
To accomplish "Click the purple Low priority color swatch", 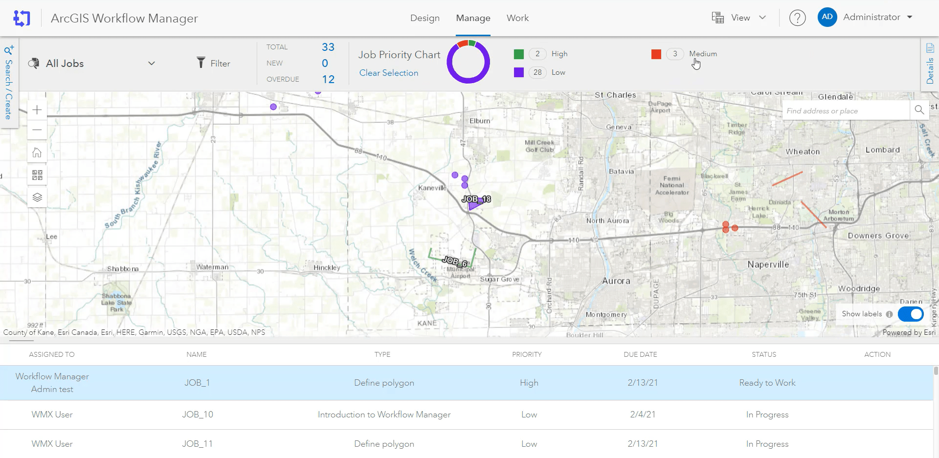I will 519,72.
